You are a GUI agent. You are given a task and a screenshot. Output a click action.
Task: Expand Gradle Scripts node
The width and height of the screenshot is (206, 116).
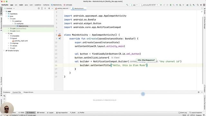4,51
